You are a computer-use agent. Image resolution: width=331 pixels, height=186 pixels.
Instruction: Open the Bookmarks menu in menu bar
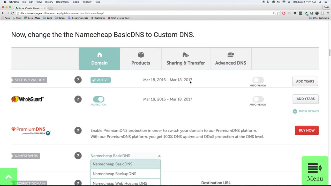tap(62, 2)
